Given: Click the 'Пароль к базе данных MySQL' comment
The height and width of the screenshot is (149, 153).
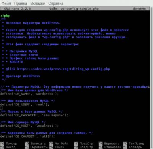Looking at the screenshot, I should pos(31,112).
